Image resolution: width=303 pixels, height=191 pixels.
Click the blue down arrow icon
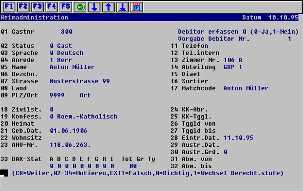pyautogui.click(x=94, y=7)
